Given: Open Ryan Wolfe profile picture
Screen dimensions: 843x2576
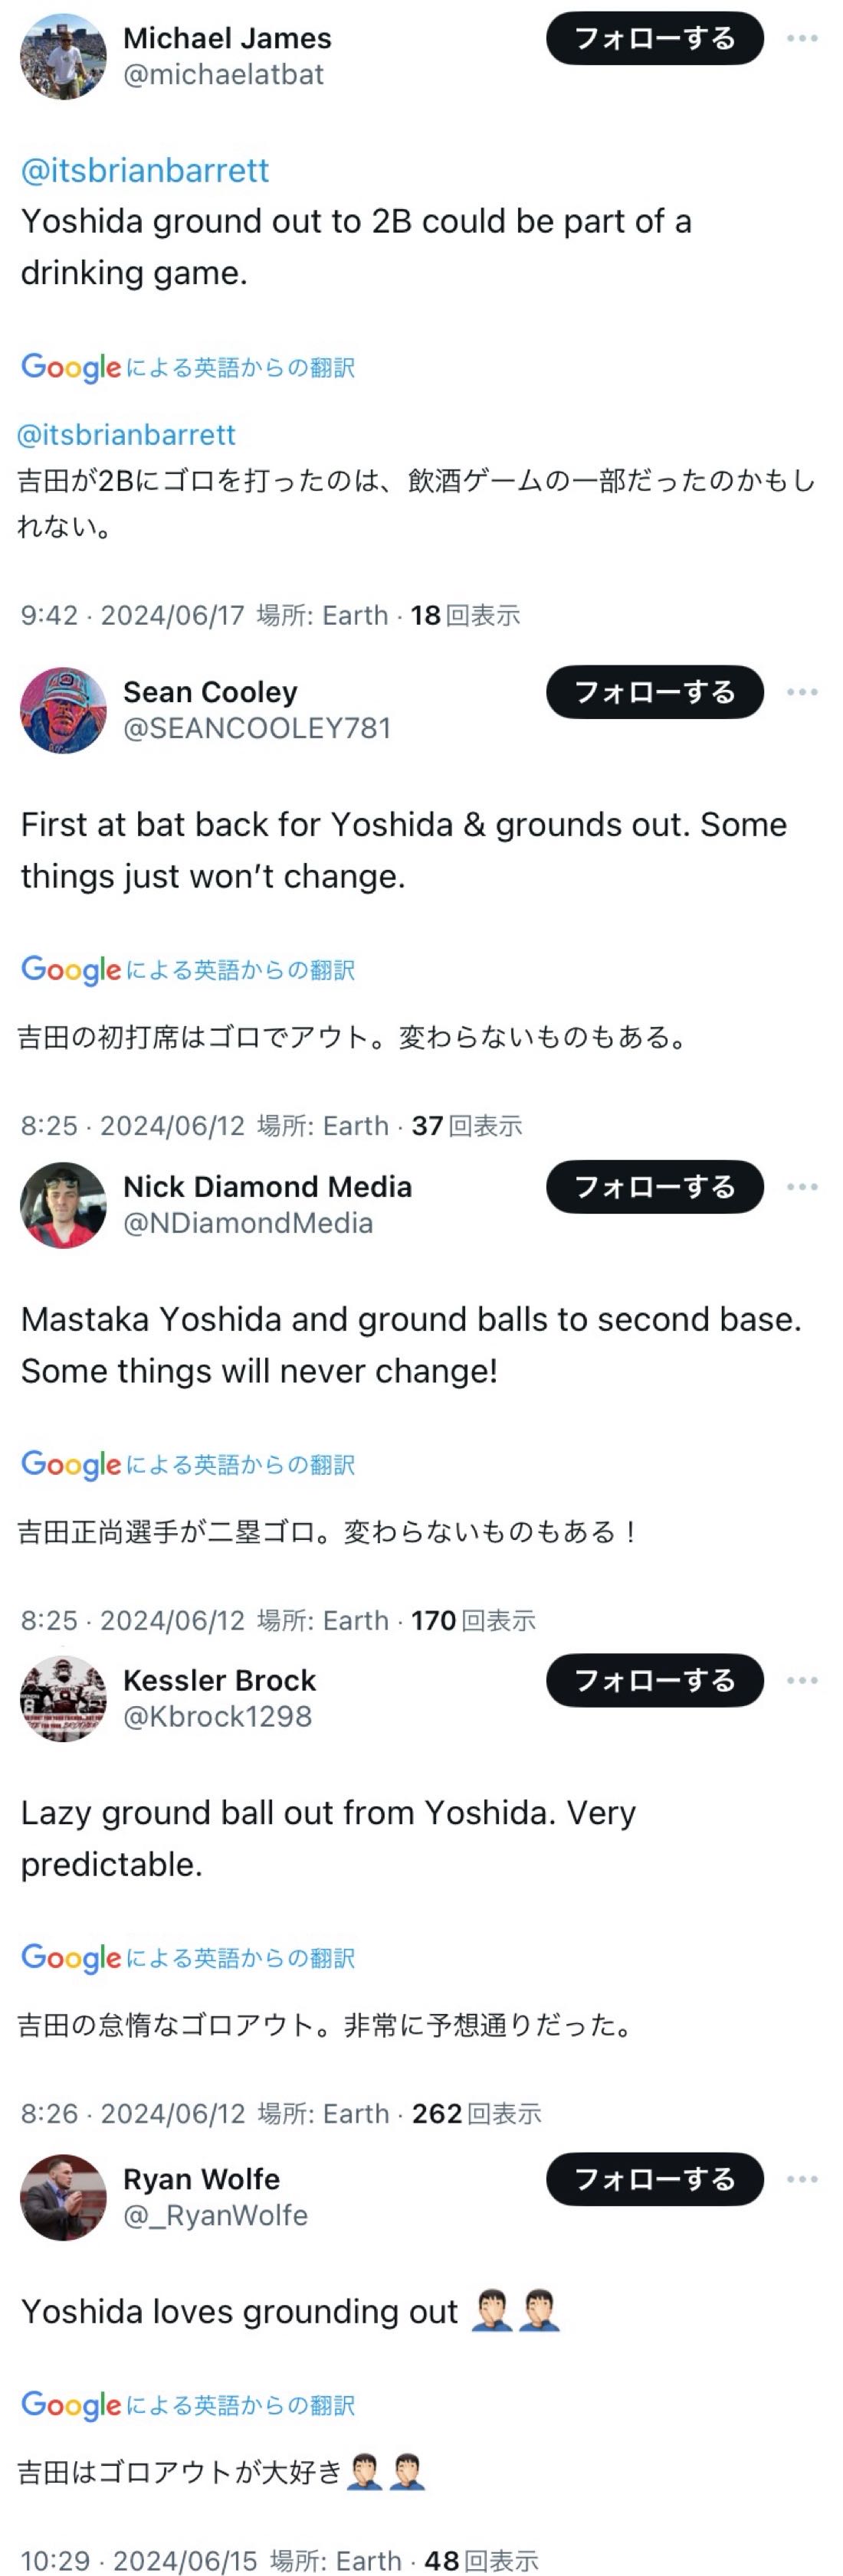Looking at the screenshot, I should [x=63, y=2197].
